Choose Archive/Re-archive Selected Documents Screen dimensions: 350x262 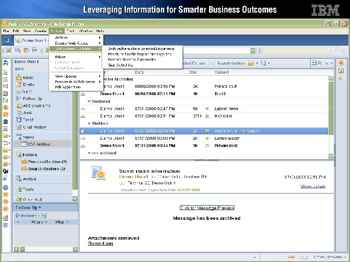tap(141, 49)
